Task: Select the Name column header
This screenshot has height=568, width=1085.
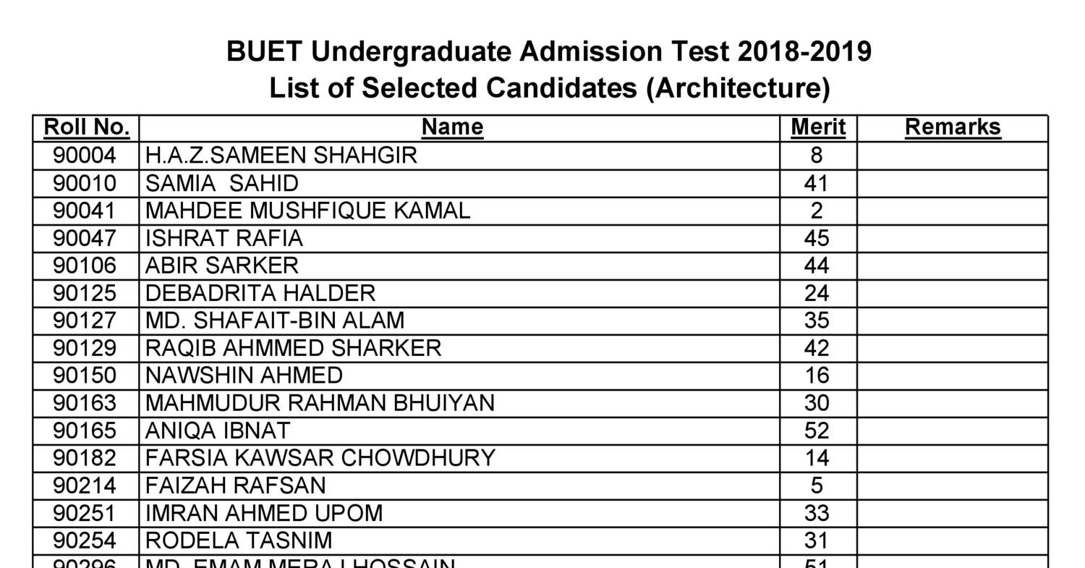Action: pyautogui.click(x=452, y=127)
